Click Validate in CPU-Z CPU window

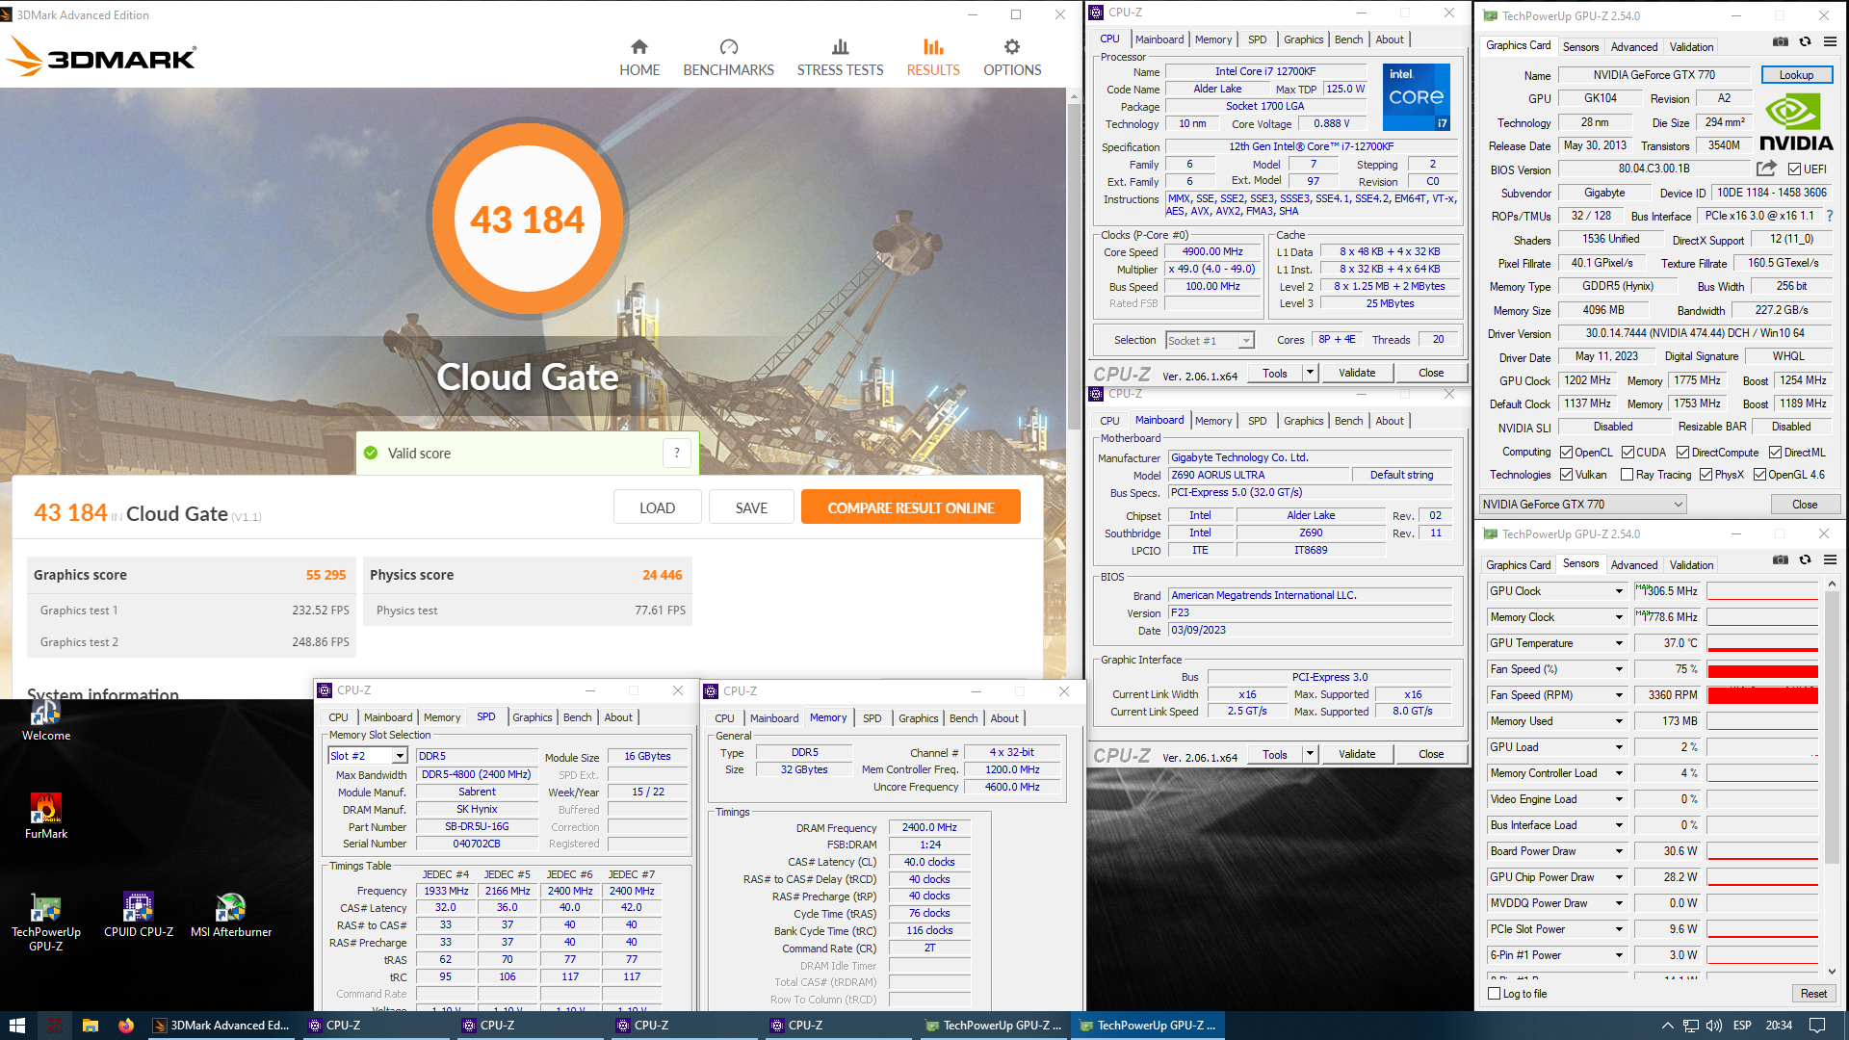pos(1357,373)
